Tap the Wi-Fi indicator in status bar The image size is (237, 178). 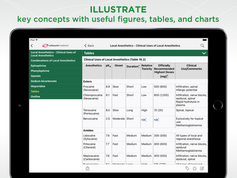click(36, 40)
